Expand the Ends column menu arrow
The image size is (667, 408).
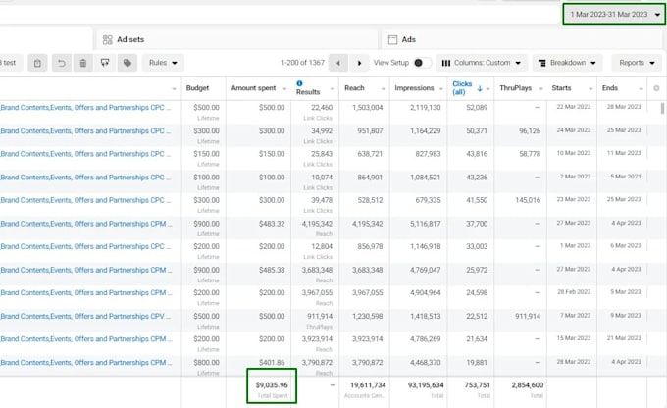[x=641, y=89]
